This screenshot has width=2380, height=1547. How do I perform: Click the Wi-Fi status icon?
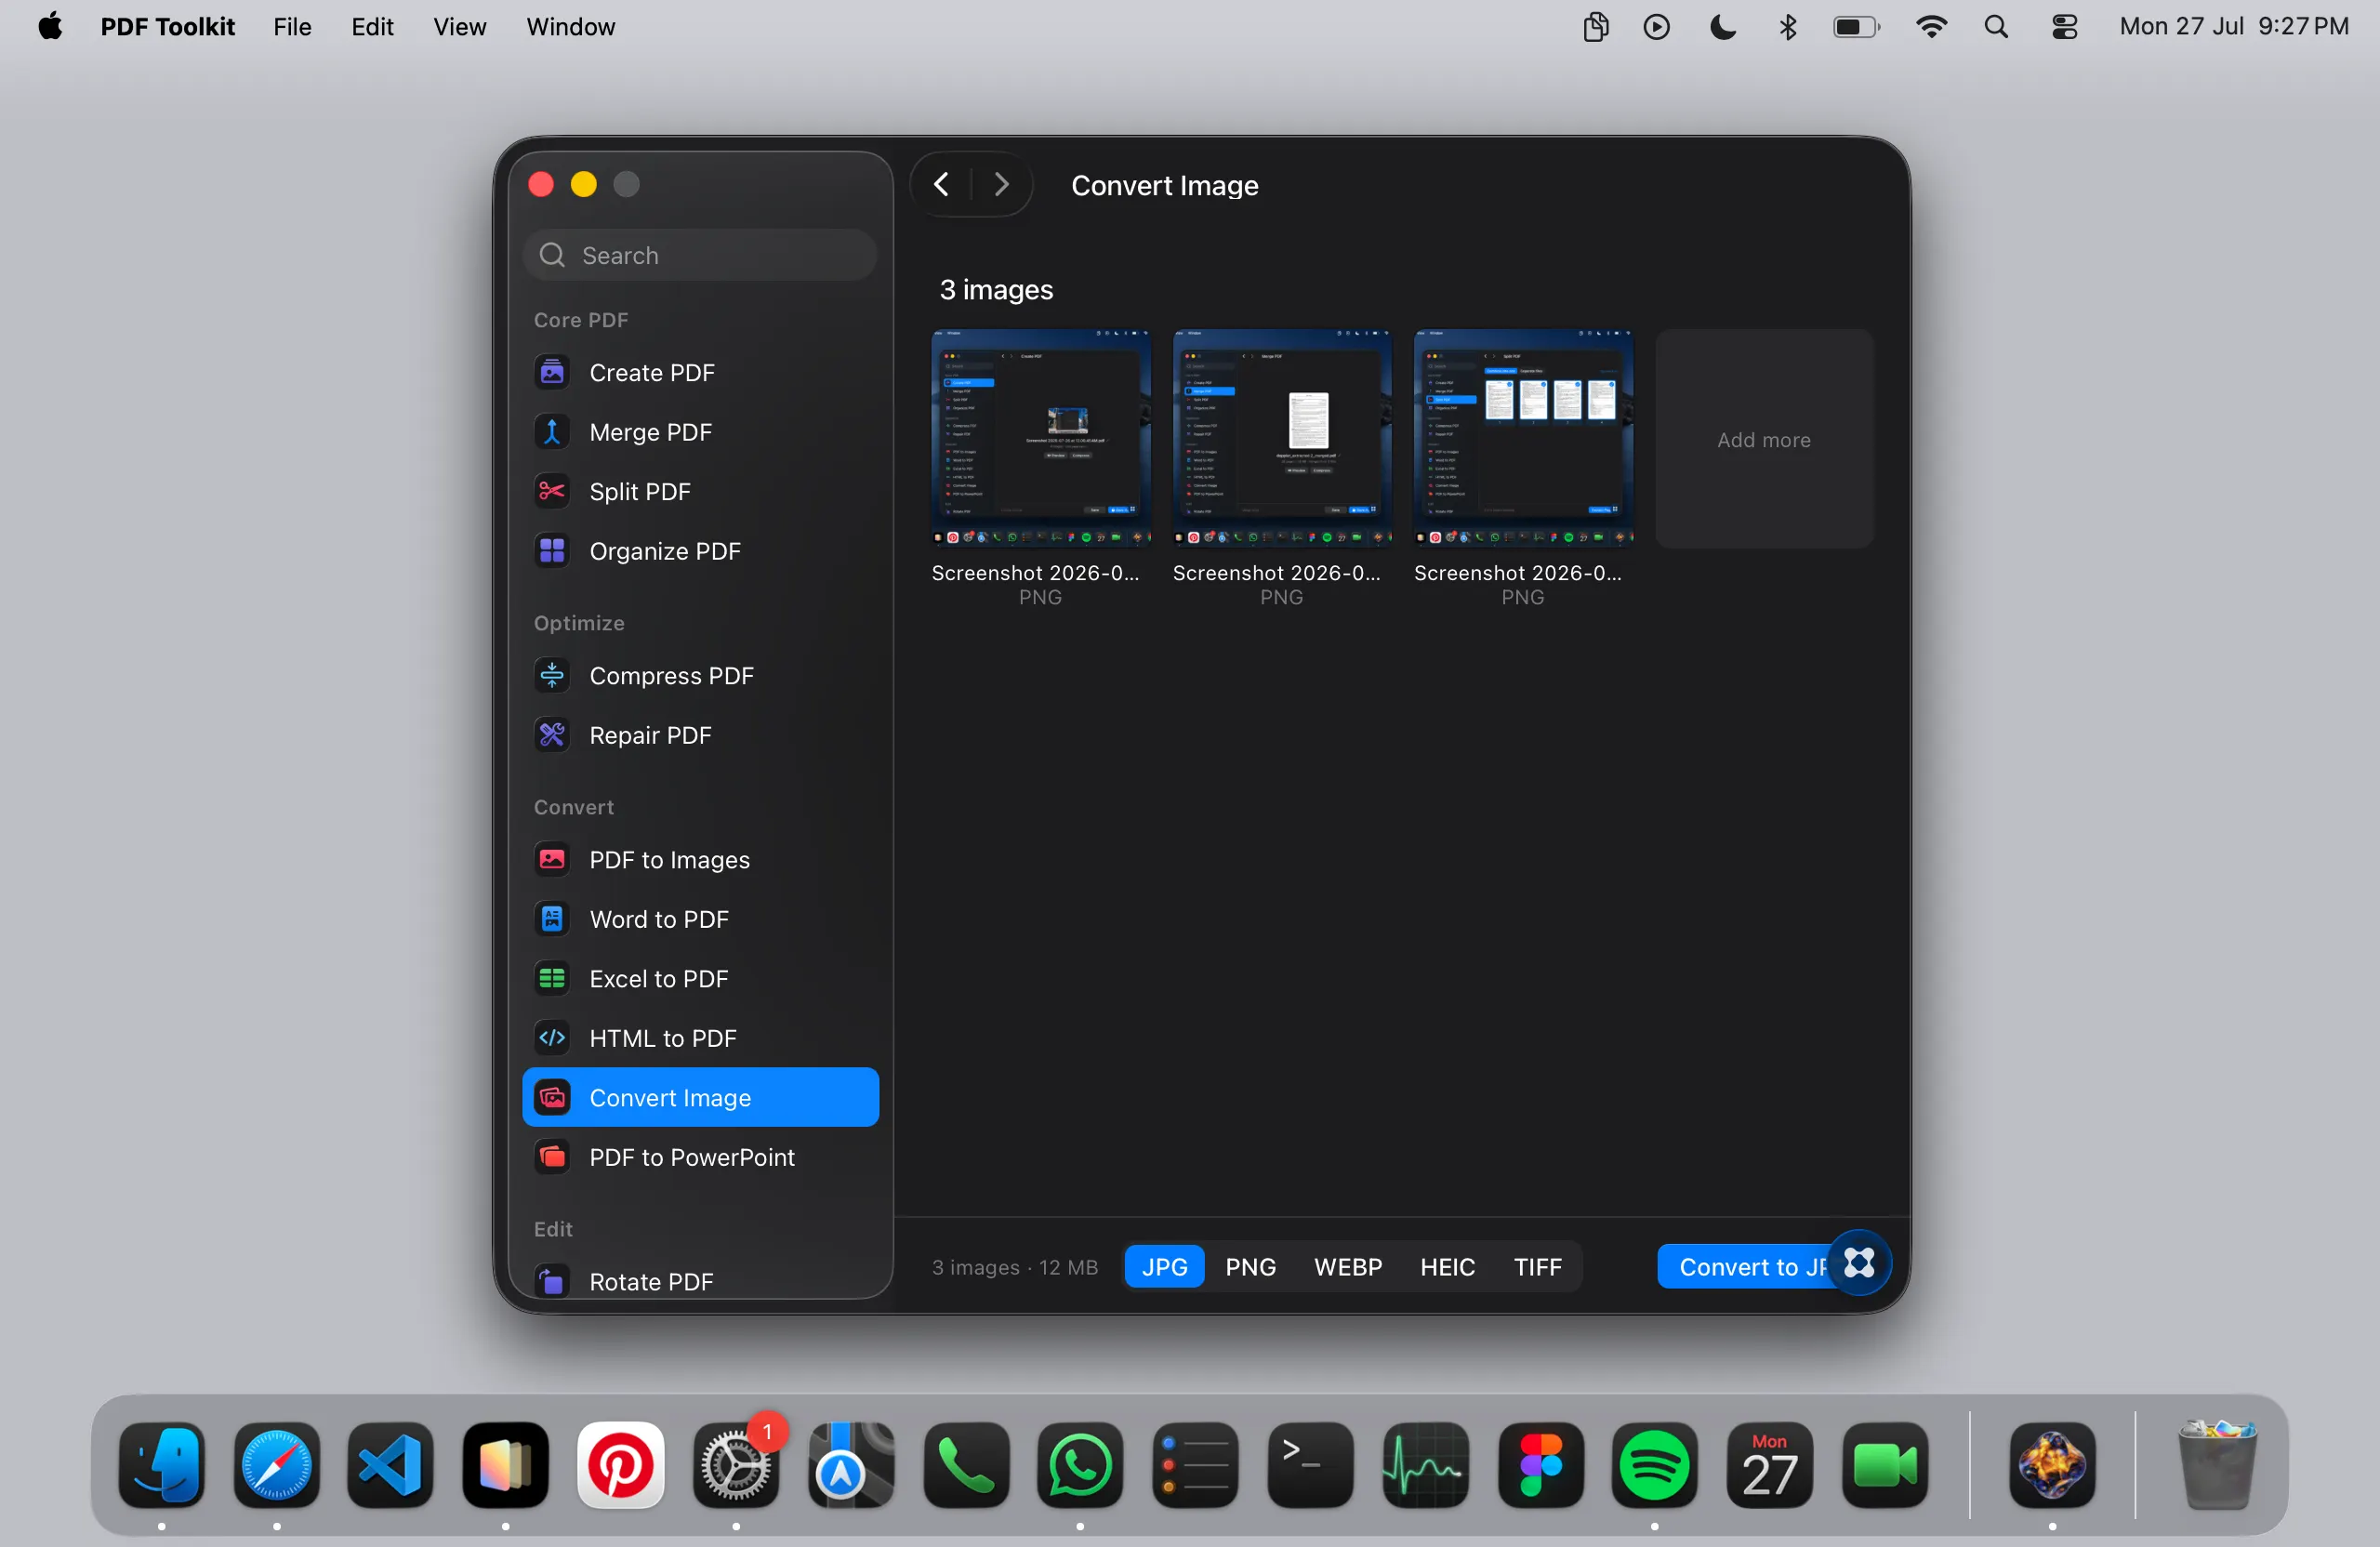click(x=1931, y=26)
